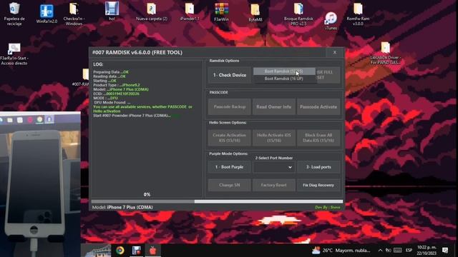
Task: Open the iPwnder1.1 folder
Action: (190, 11)
